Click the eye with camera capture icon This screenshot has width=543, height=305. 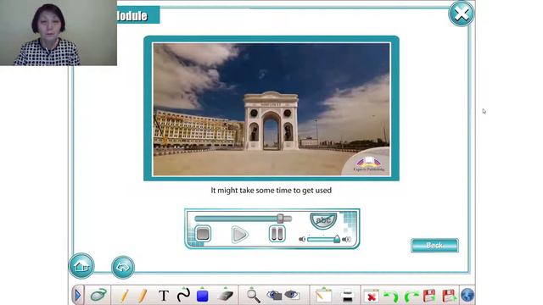[x=274, y=296]
